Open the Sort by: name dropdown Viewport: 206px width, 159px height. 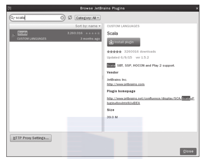[x=88, y=26]
